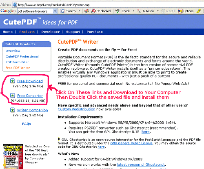The width and height of the screenshot is (204, 169).
Task: Open Google toolbar Options
Action: click(186, 11)
